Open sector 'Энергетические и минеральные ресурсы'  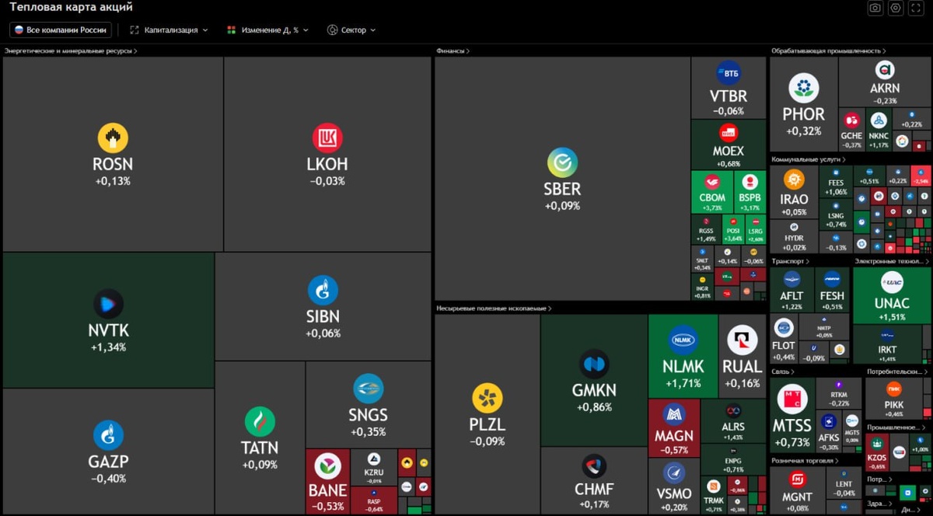[x=71, y=51]
